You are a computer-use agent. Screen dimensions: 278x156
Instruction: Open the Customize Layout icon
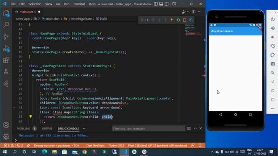point(174,4)
